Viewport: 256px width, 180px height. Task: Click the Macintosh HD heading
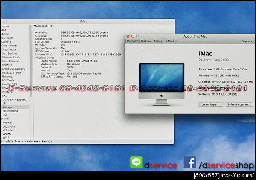(x=44, y=26)
